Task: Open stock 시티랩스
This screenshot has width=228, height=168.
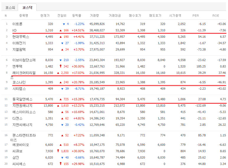Action: click(19, 89)
